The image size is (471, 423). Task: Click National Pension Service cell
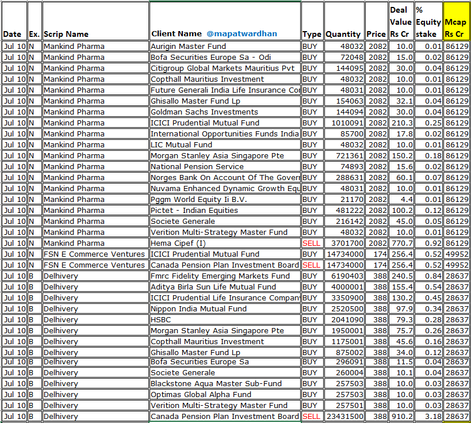coord(225,166)
